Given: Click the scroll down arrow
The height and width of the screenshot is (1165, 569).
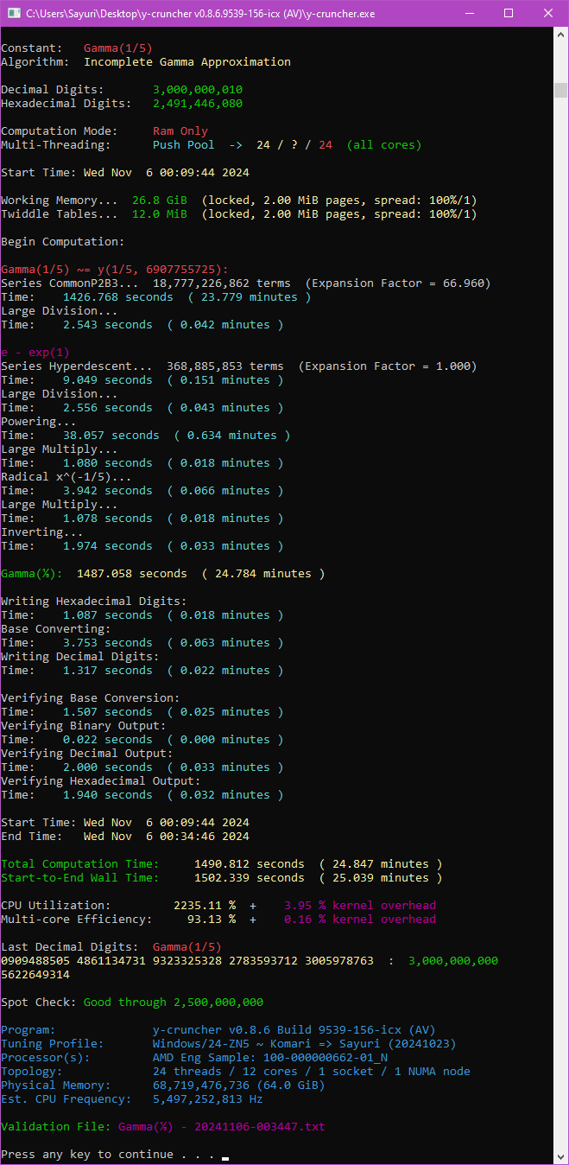Looking at the screenshot, I should (x=560, y=1156).
